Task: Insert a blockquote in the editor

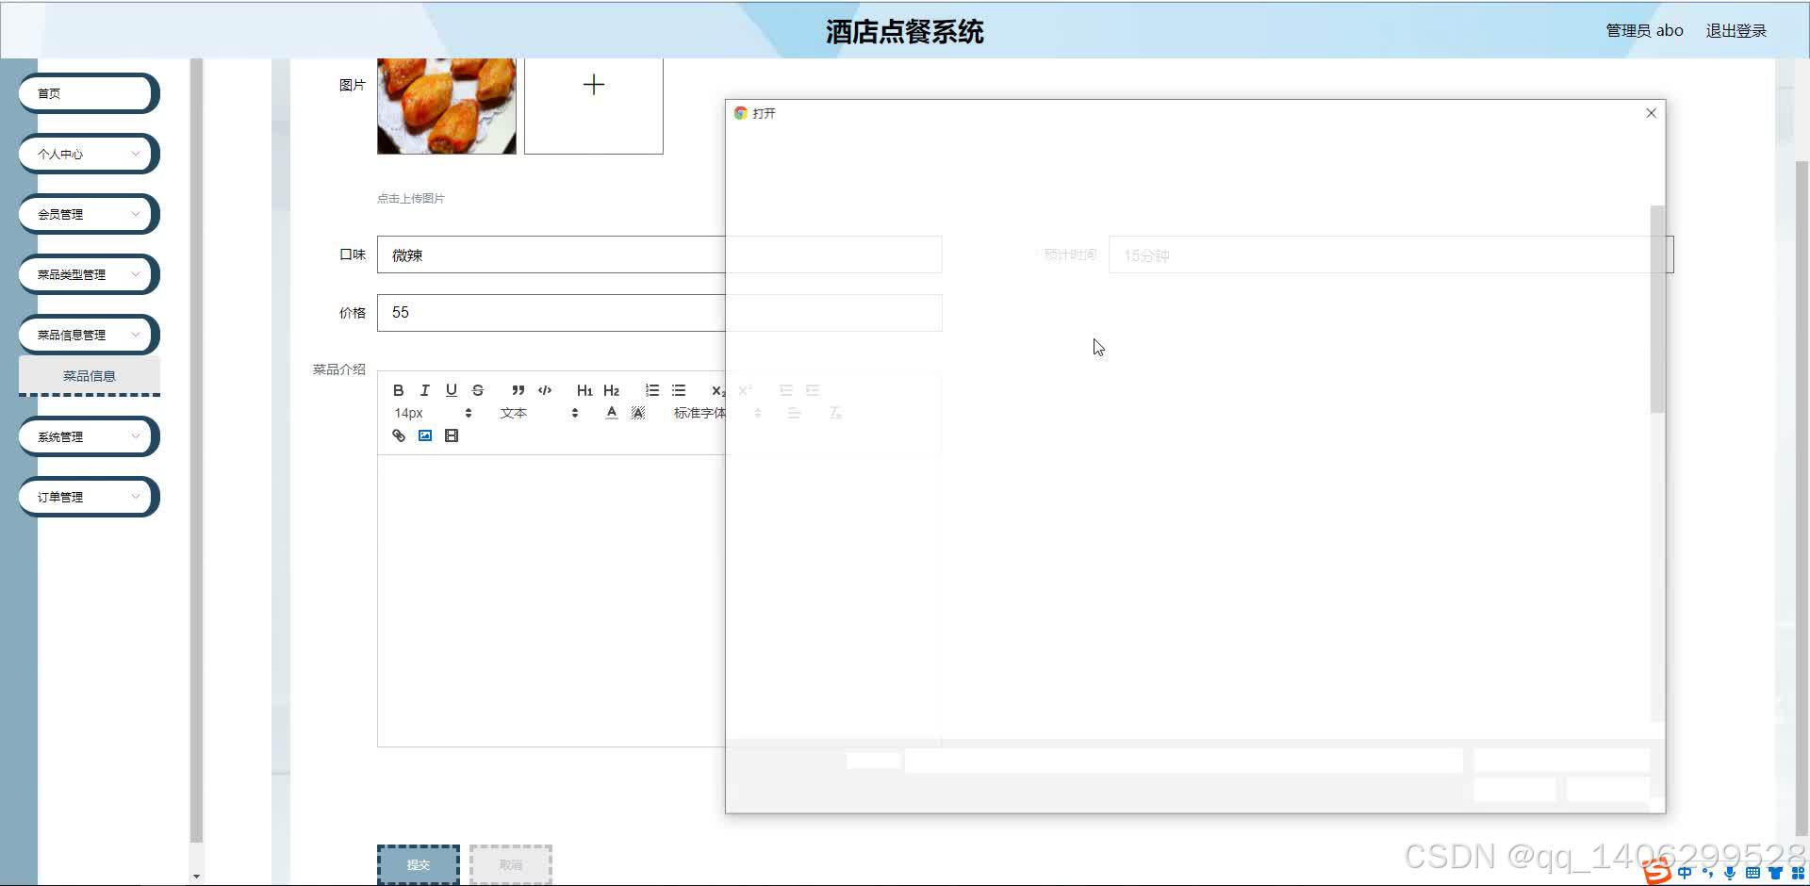Action: (x=518, y=390)
